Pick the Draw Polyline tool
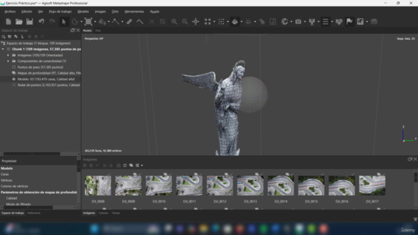The width and height of the screenshot is (418, 235). [x=116, y=22]
